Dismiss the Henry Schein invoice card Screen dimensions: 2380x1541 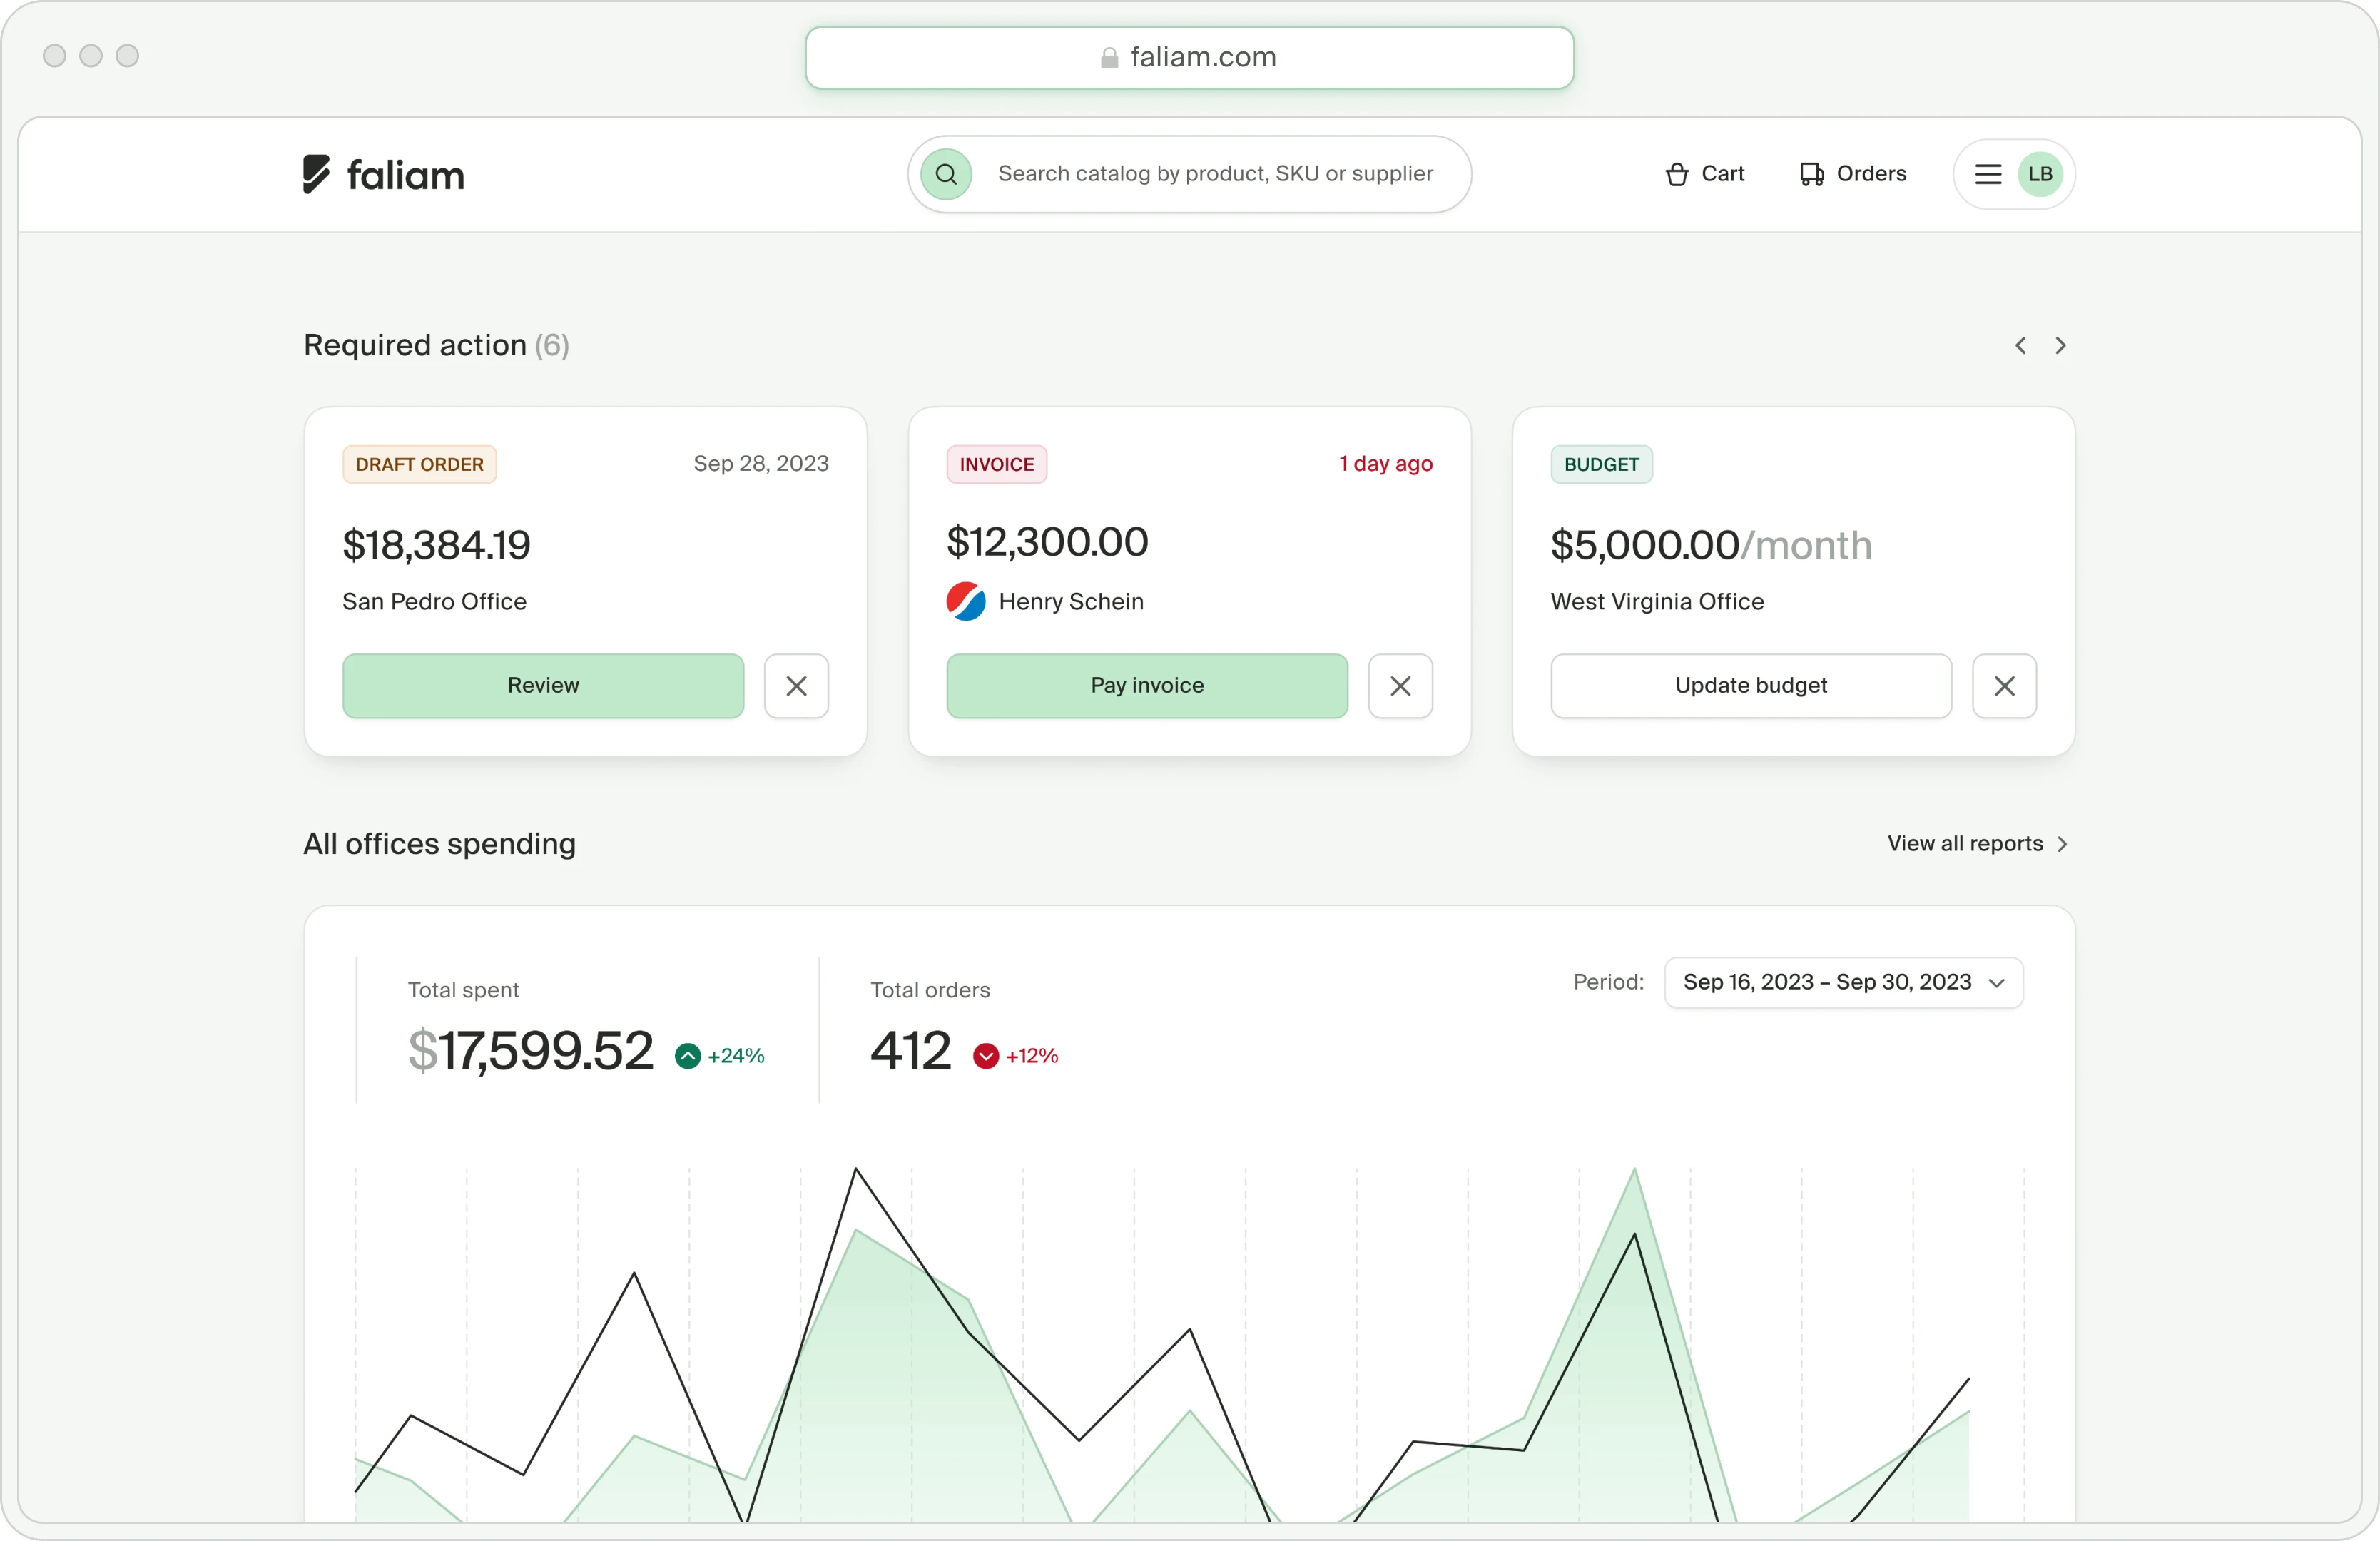[1400, 686]
